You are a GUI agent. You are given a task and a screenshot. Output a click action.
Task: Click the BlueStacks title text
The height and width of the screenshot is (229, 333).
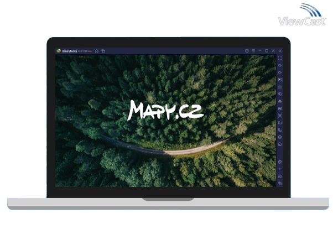tap(70, 51)
